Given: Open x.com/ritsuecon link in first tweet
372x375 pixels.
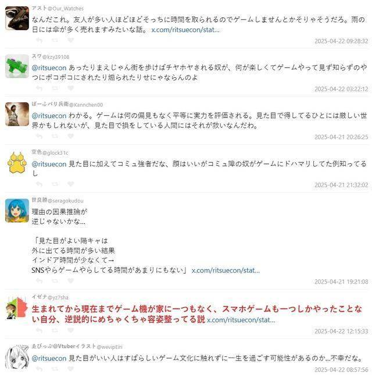Looking at the screenshot, I should pos(185,30).
